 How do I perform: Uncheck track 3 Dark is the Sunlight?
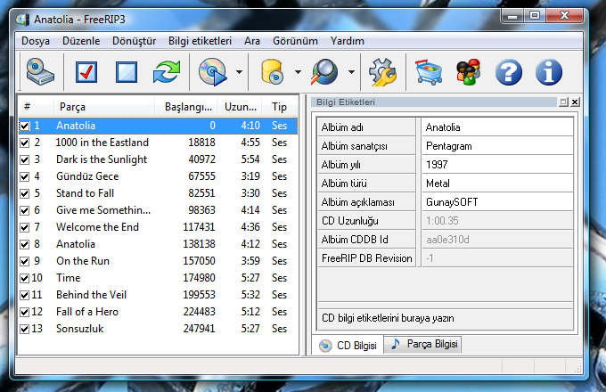click(x=25, y=159)
